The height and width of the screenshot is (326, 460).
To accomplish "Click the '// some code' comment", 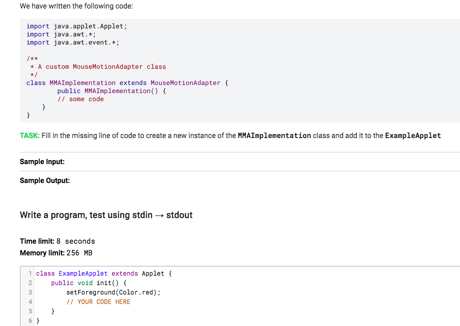I will [x=80, y=99].
